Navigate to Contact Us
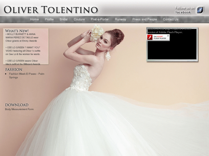 click(x=170, y=19)
